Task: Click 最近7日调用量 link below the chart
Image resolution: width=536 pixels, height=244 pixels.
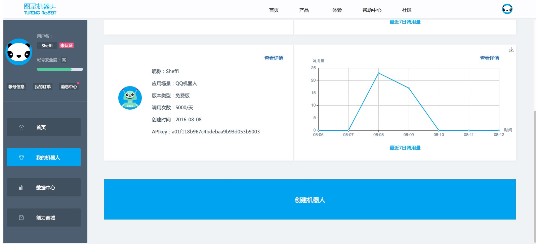Action: click(405, 148)
